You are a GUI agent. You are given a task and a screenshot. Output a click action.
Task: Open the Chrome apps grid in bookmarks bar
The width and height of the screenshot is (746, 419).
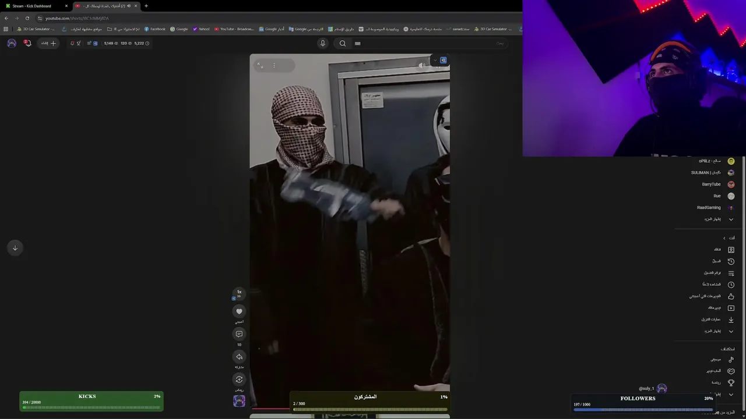coord(6,29)
